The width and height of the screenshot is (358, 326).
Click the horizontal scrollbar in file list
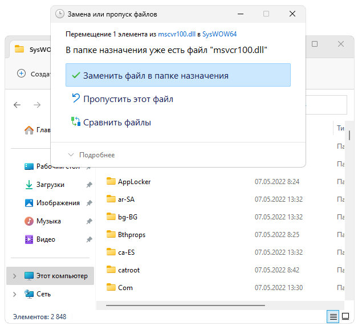pyautogui.click(x=185, y=305)
